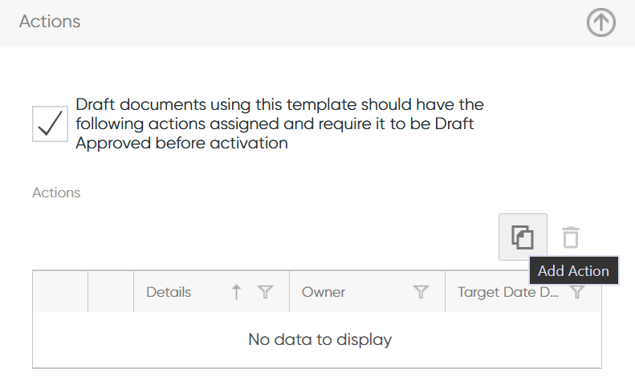Open filter on Owner column
Screen dimensions: 635x377
(421, 292)
